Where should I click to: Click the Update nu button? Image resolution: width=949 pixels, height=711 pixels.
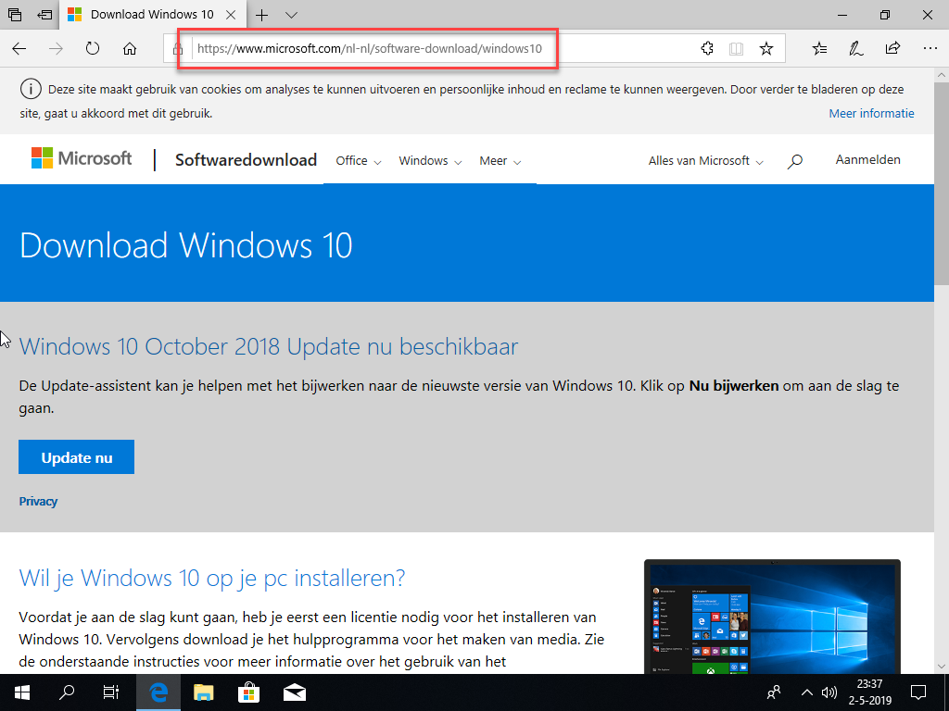point(76,457)
